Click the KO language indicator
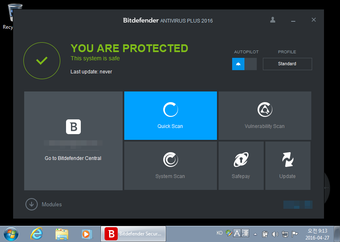This screenshot has width=340, height=242. (219, 233)
